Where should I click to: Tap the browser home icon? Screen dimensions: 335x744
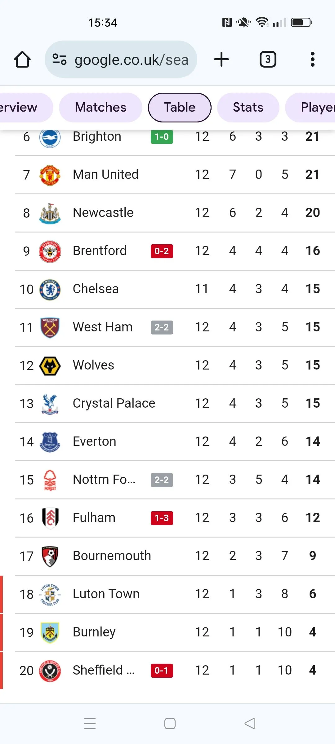pyautogui.click(x=22, y=59)
